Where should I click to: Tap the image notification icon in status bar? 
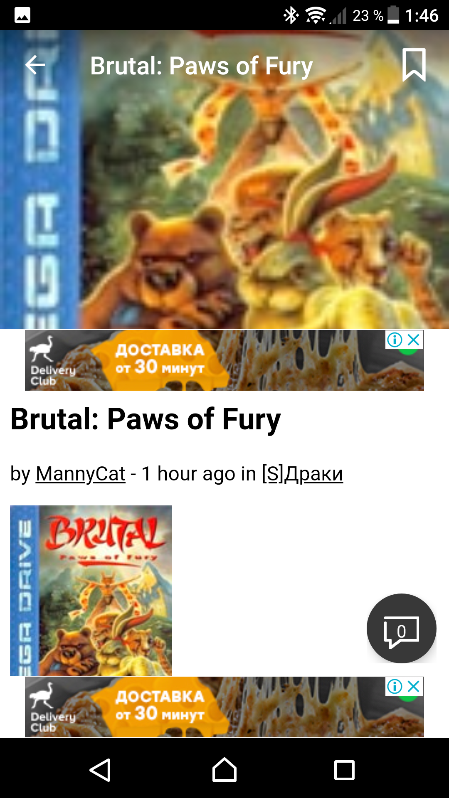click(x=22, y=15)
